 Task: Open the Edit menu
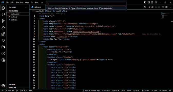click(x=12, y=2)
